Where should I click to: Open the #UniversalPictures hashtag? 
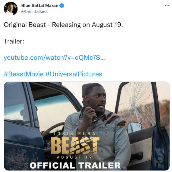[x=74, y=74]
